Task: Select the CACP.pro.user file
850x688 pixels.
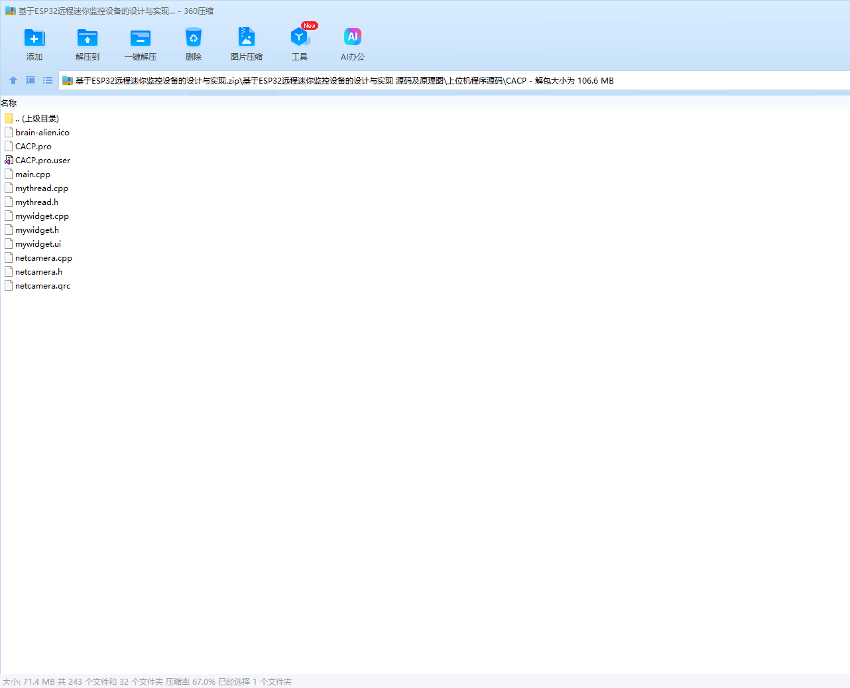Action: pos(42,161)
